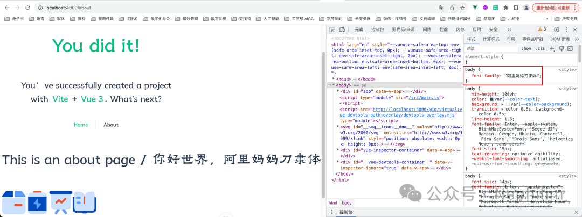
Task: Expand the svg __svg__icons__dom__ node
Action: [x=337, y=126]
